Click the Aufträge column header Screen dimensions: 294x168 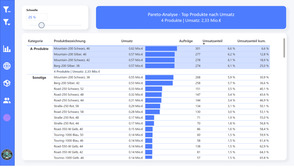click(x=186, y=41)
